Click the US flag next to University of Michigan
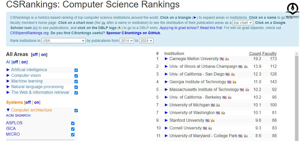 coord(213,105)
